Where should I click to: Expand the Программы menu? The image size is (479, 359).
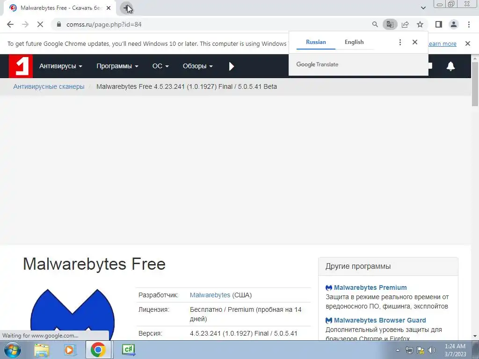pos(117,66)
